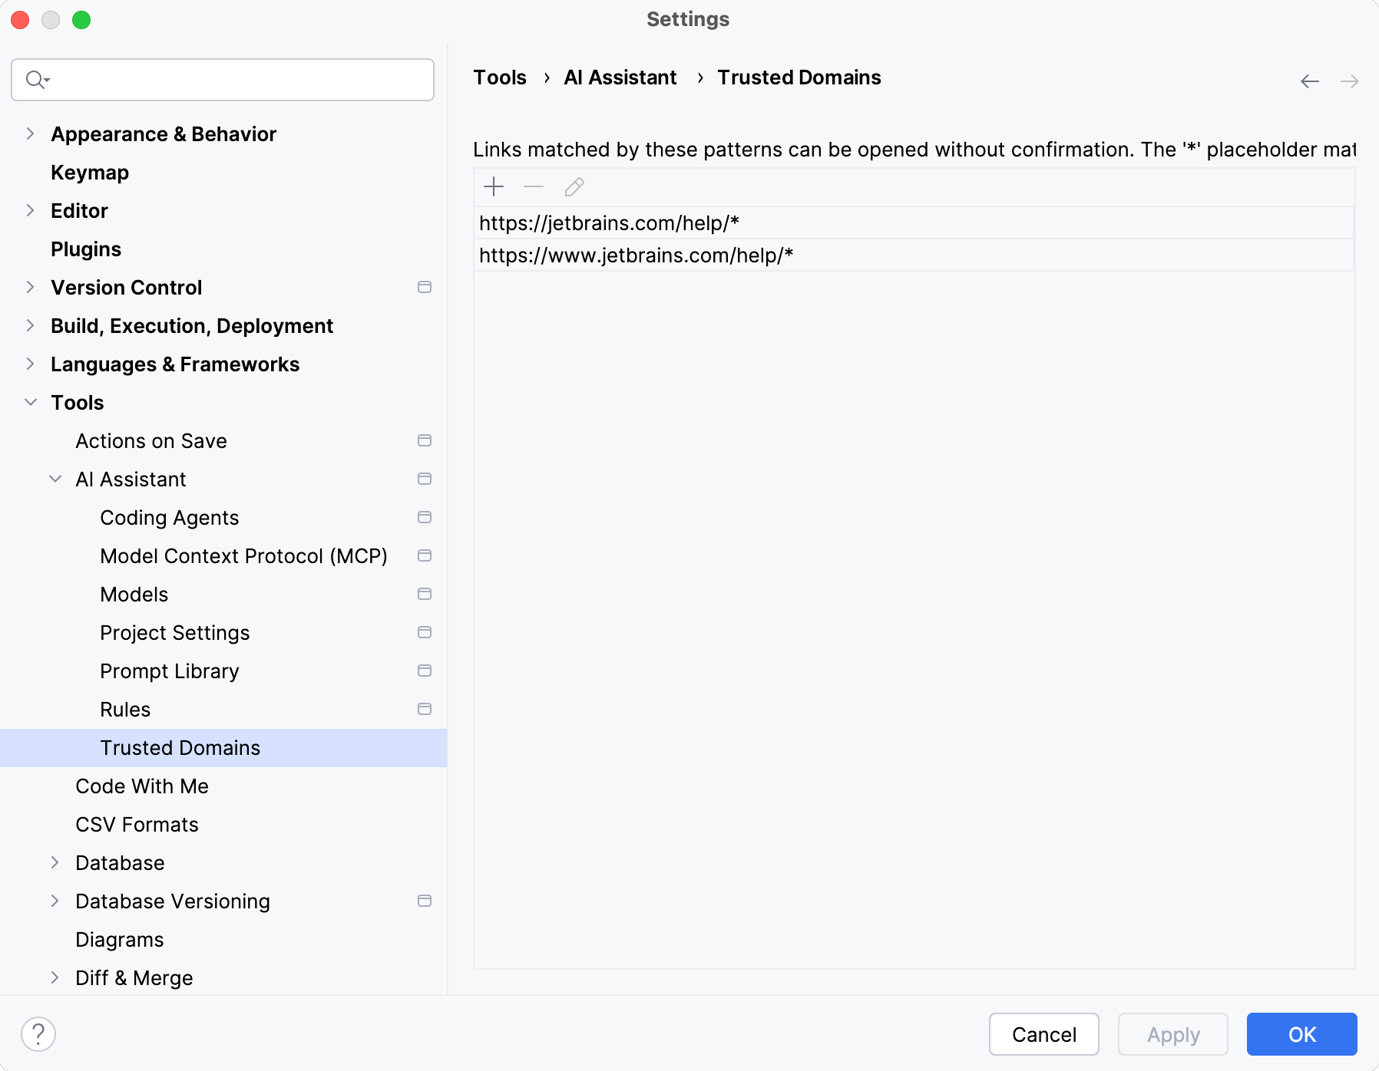Viewport: 1379px width, 1071px height.
Task: Collapse the AI Assistant subtree
Action: 55,479
